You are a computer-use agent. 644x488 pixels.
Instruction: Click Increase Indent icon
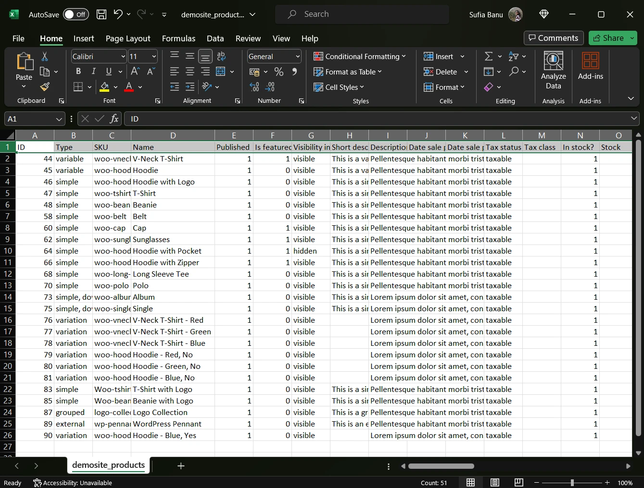click(190, 87)
